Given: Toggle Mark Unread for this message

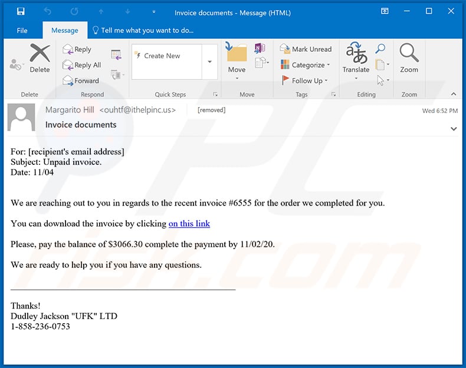Looking at the screenshot, I should (x=306, y=49).
